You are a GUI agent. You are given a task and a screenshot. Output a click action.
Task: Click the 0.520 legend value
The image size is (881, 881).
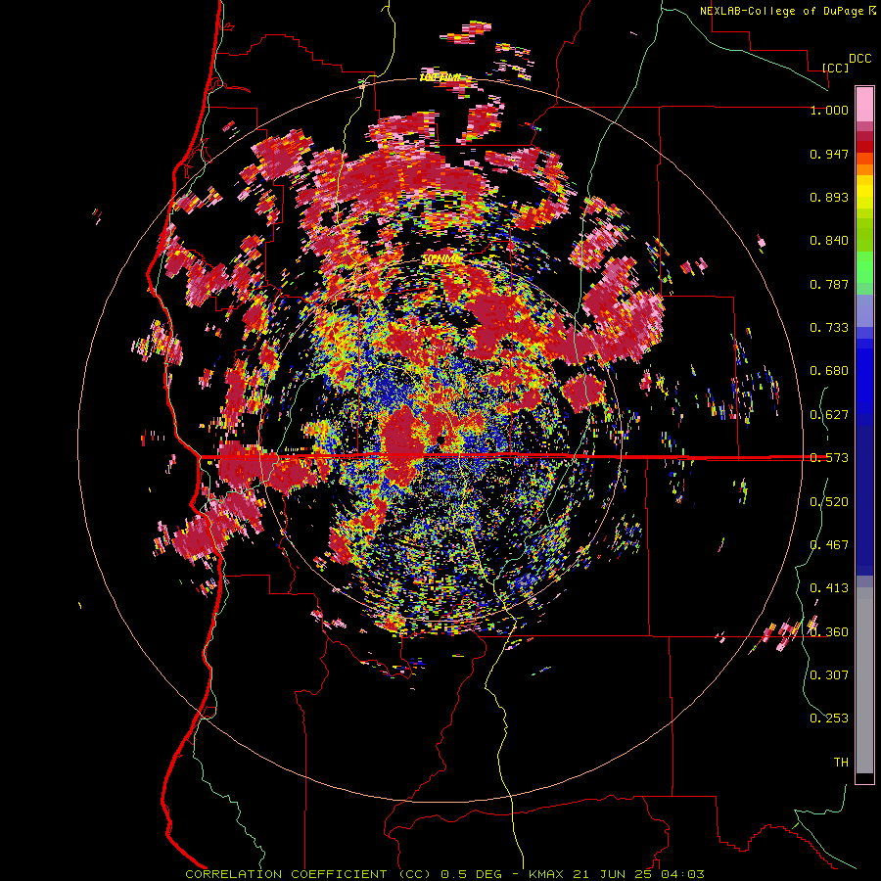tap(829, 502)
